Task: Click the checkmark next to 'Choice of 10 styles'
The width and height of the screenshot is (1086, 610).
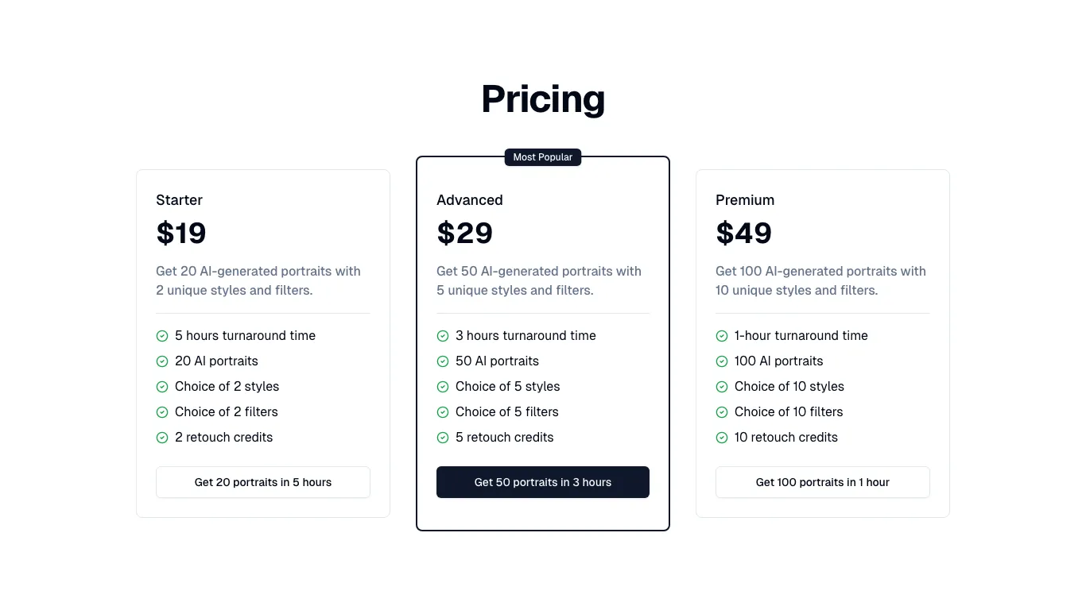Action: [722, 386]
